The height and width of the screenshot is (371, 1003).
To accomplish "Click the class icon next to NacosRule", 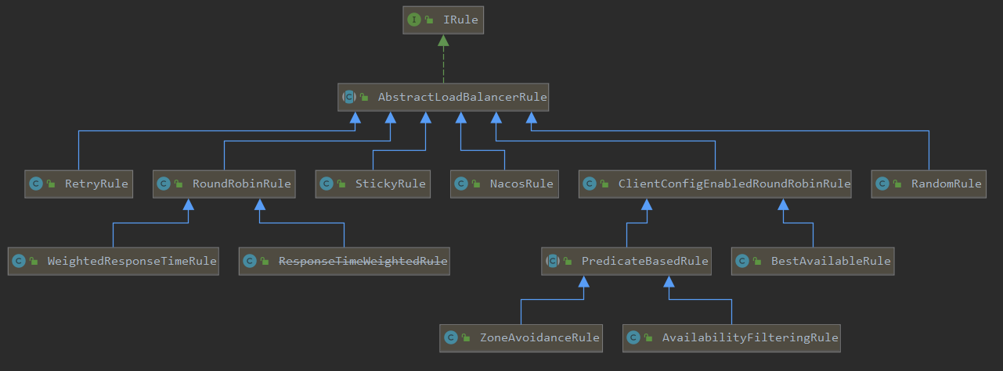I will click(x=461, y=184).
